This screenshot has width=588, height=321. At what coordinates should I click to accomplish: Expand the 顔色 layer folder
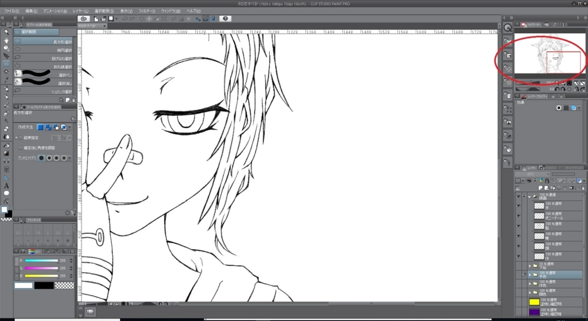529,292
